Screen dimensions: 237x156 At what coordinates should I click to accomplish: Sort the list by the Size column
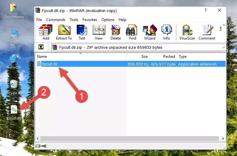[x=138, y=57]
